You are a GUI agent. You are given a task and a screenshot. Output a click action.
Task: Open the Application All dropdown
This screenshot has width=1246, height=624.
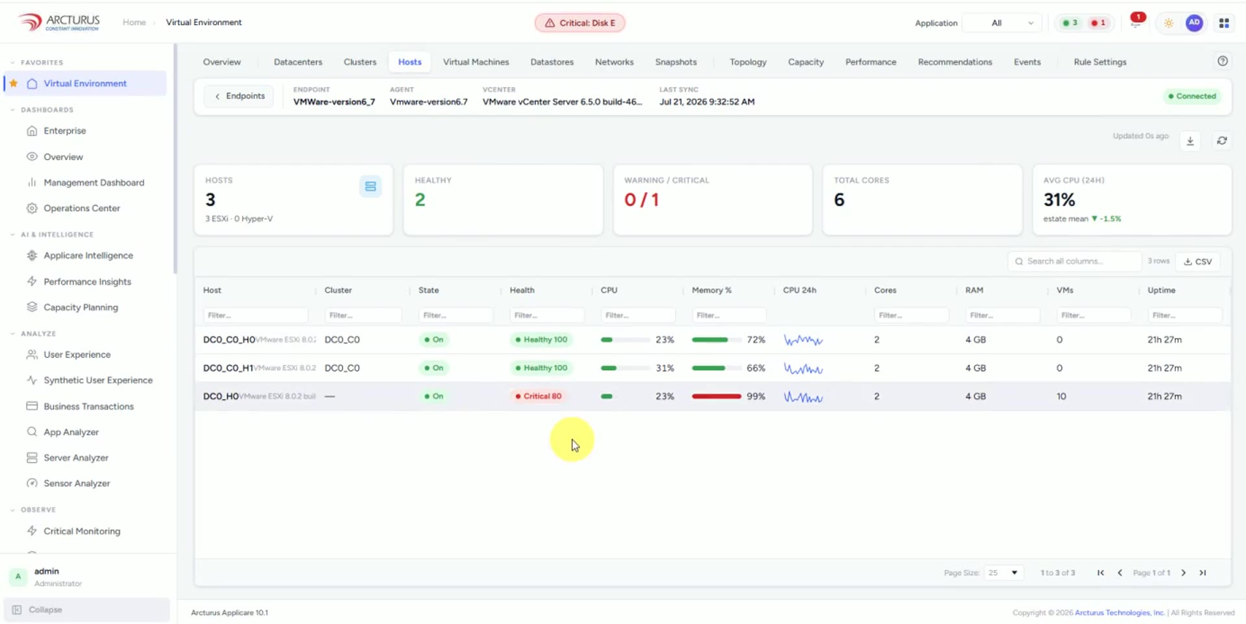pyautogui.click(x=1002, y=23)
